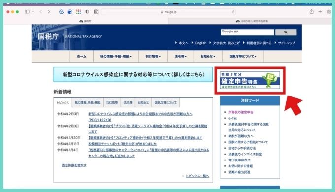
Task: Click the 令和4年1月20日 date text
Action: (x=69, y=138)
